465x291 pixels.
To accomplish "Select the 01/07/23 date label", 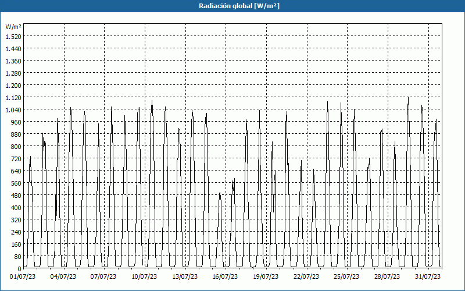I will tap(24, 276).
